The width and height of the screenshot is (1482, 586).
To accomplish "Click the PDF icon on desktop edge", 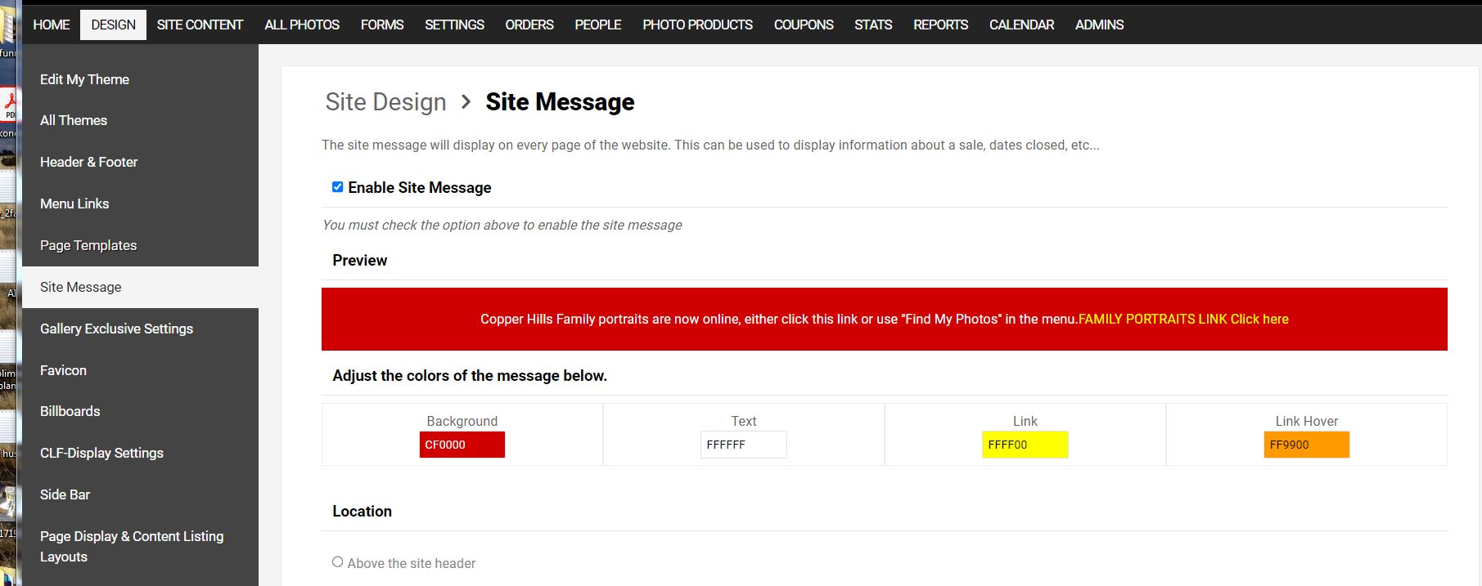I will [x=10, y=105].
